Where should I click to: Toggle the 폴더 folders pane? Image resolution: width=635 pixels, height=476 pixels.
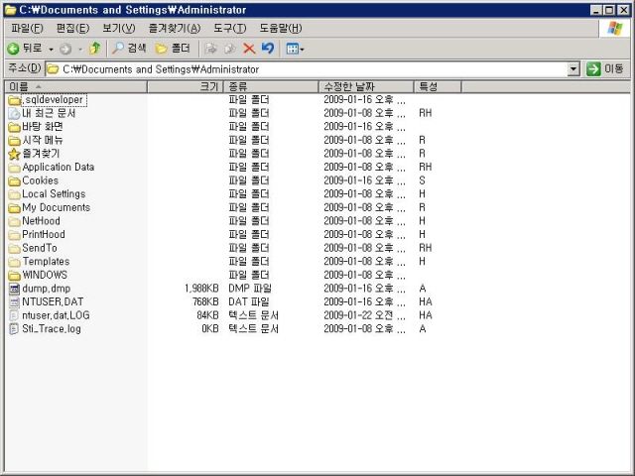(x=173, y=49)
